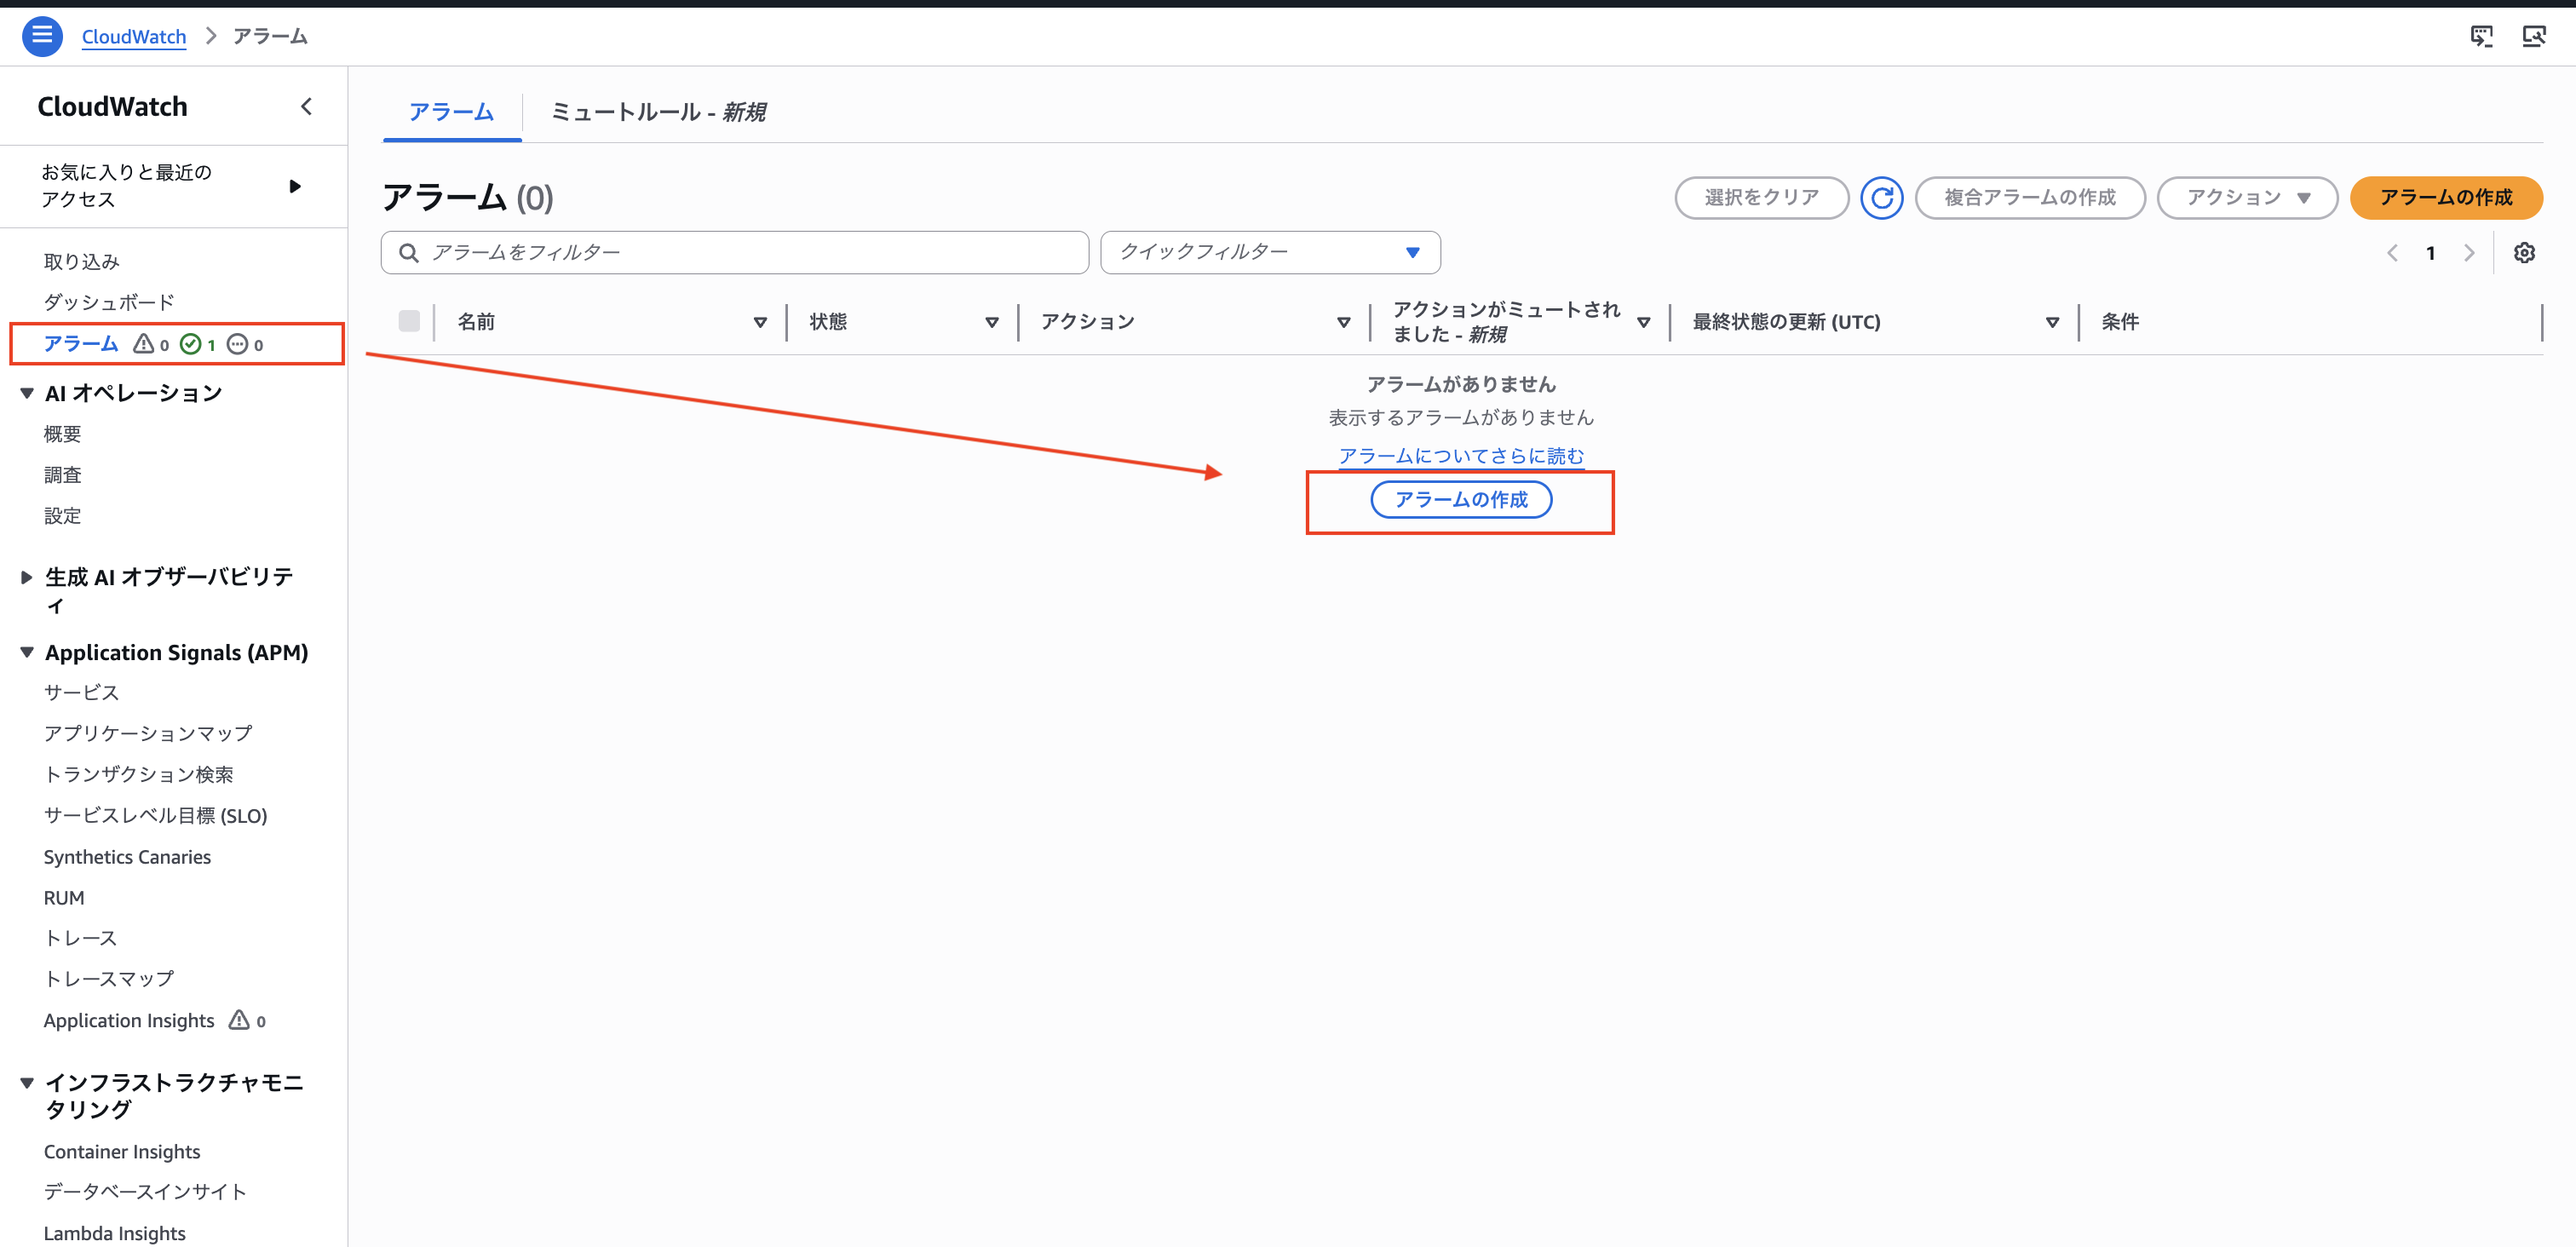Click the アラームをフィルター search field
Screen dimensions: 2576x1247
coord(735,252)
